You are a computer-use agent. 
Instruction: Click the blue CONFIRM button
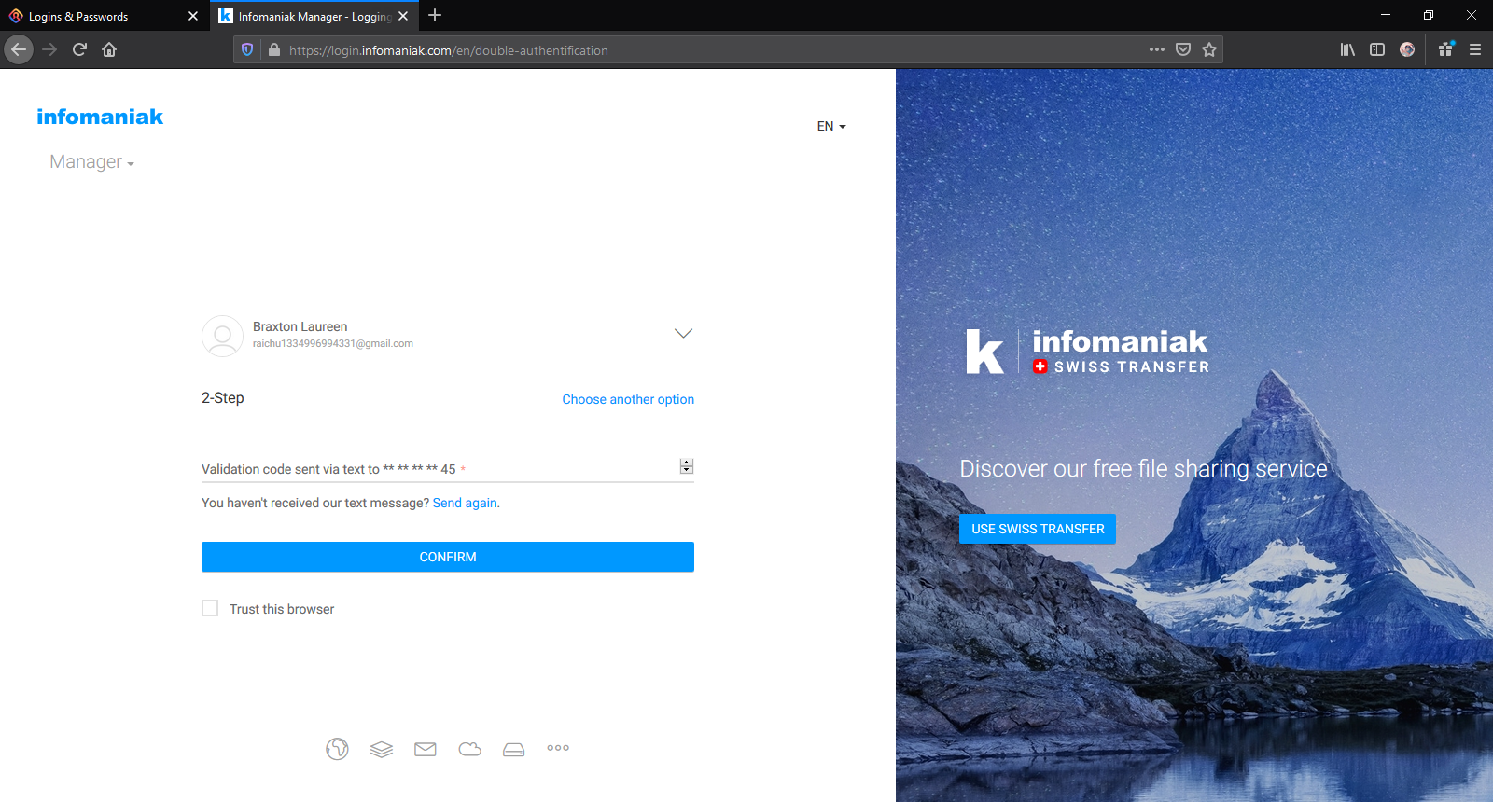click(448, 557)
